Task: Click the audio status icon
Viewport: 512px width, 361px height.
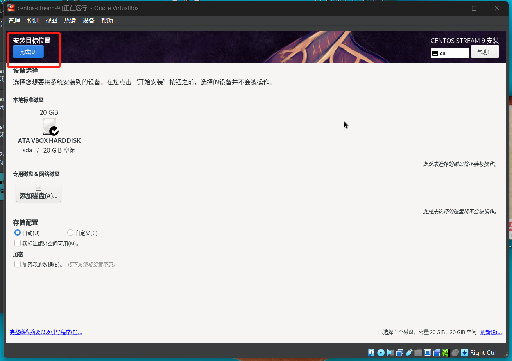Action: coord(390,353)
